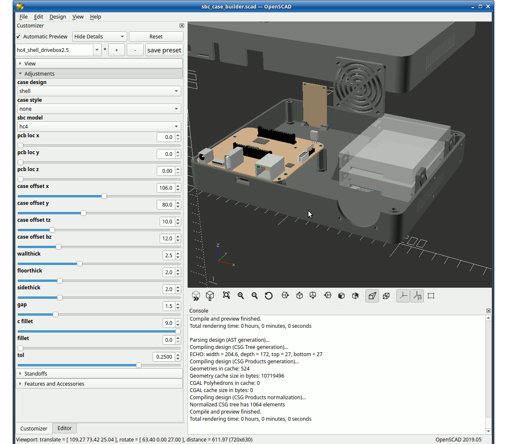This screenshot has height=444, width=507.
Task: Switch the viewport to top view
Action: 300,296
